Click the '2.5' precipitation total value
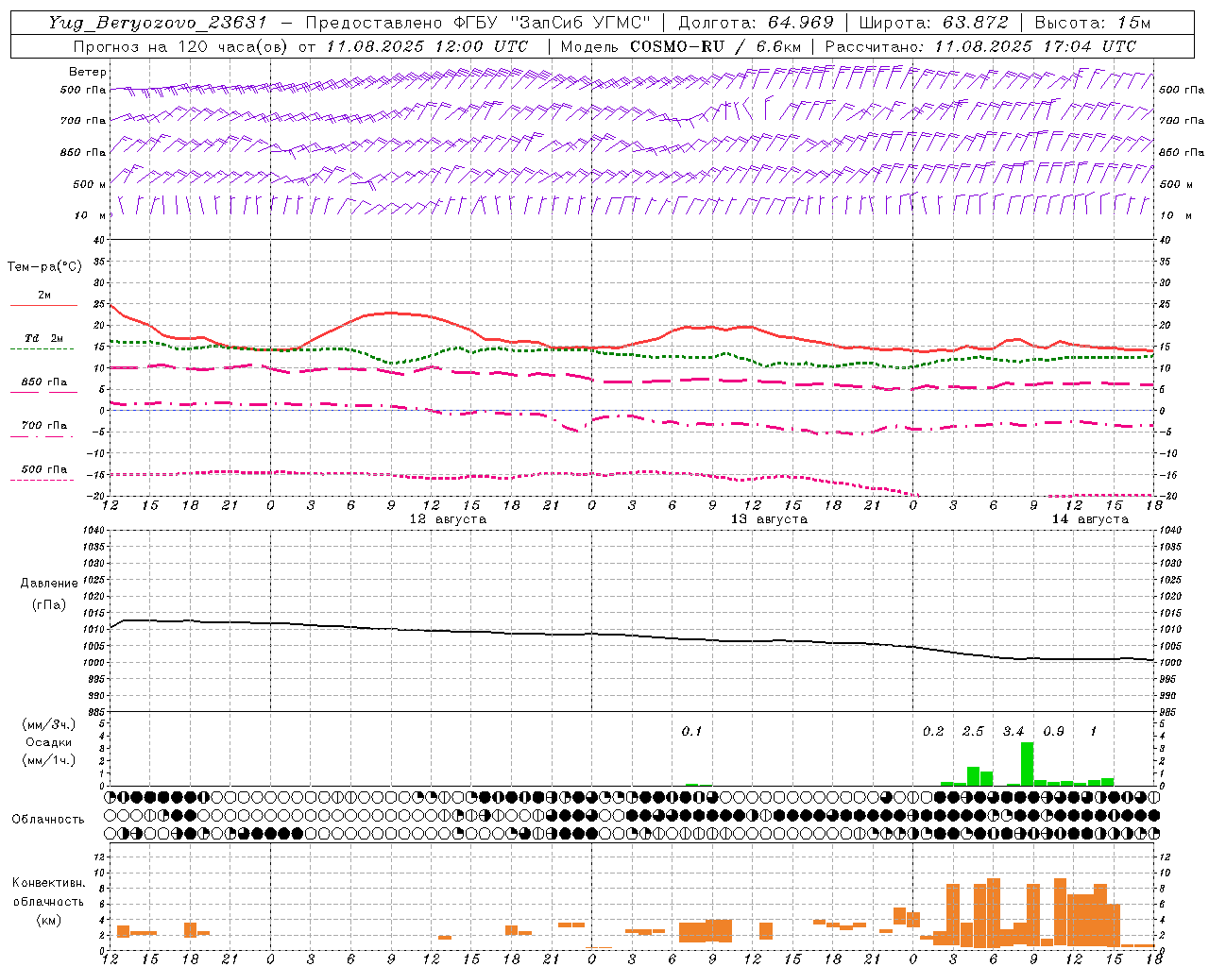 point(973,731)
